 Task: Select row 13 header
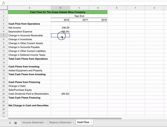click(x=4, y=59)
